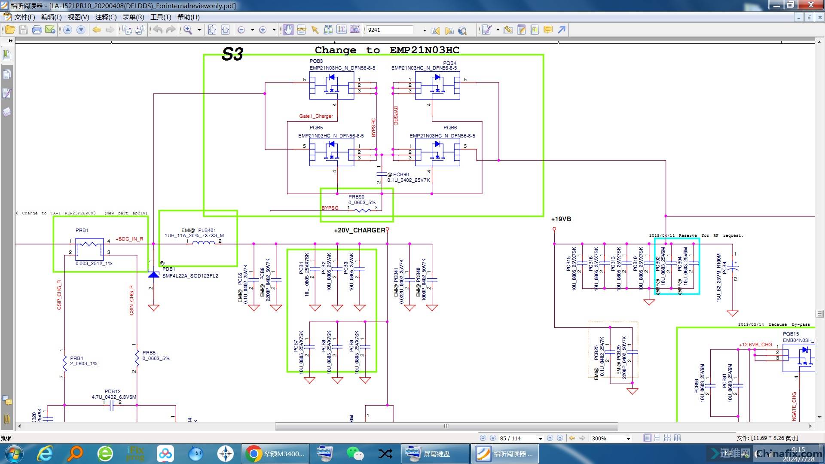The width and height of the screenshot is (825, 464).
Task: Open the 300% zoom level dropdown
Action: (x=628, y=439)
